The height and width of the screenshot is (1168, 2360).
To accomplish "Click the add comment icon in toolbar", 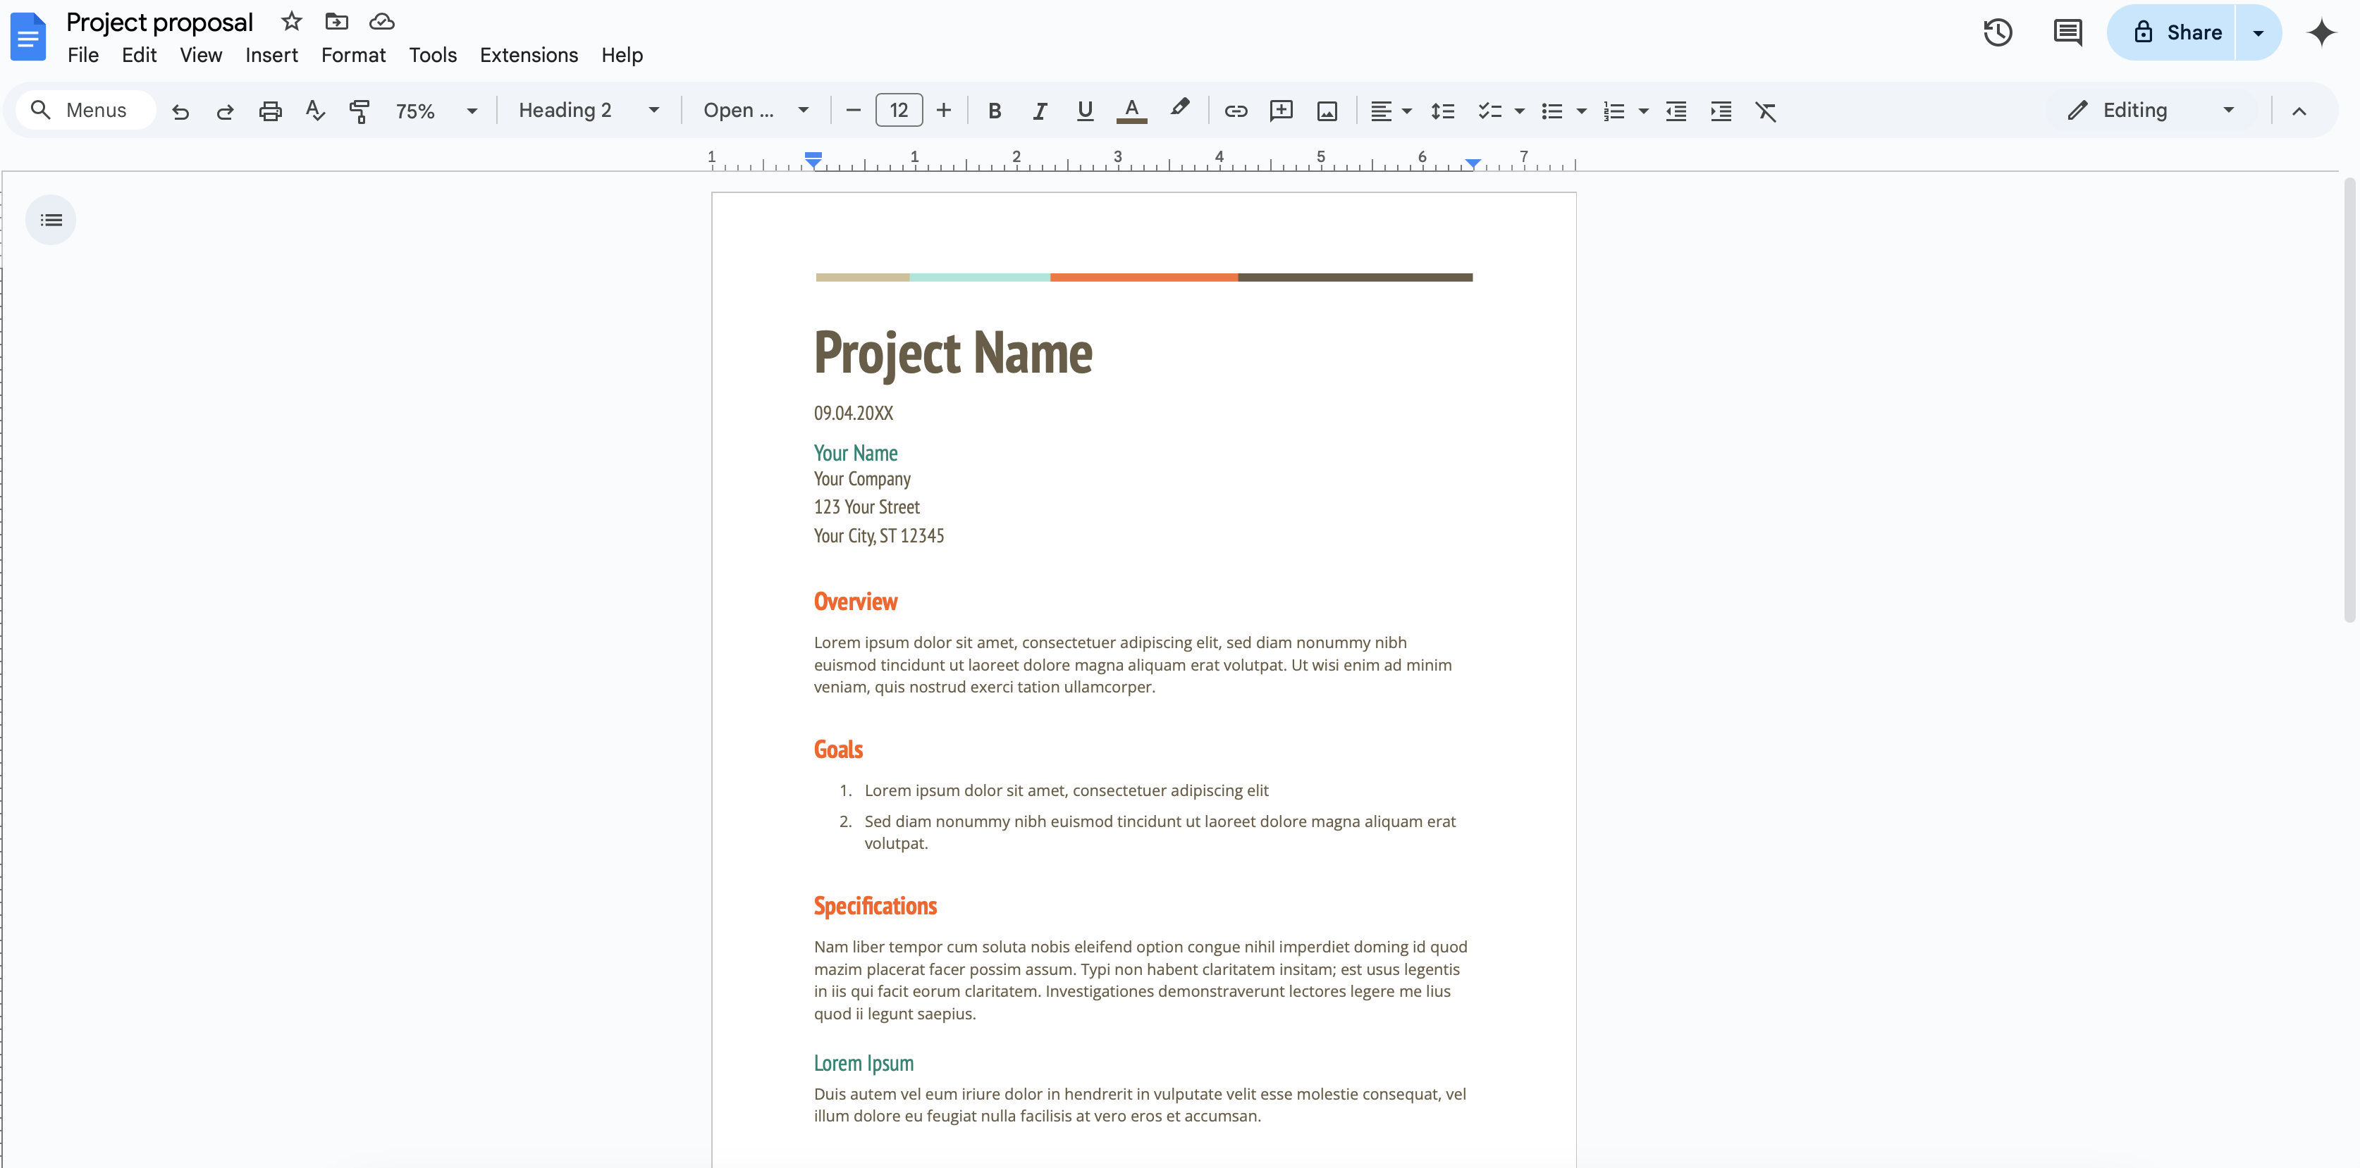I will 1281,111.
